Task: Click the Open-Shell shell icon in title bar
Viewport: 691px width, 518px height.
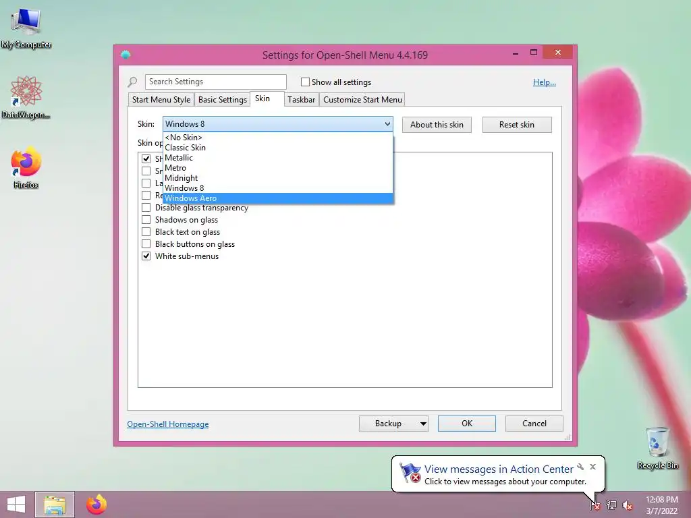Action: tap(126, 55)
